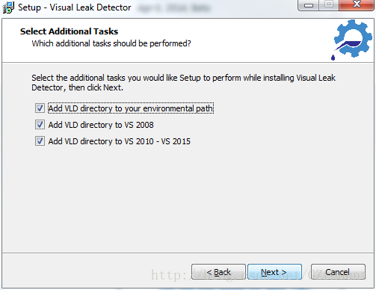Disable the VS 2010 - VS 2015 checkbox
The image size is (376, 290).
40,141
